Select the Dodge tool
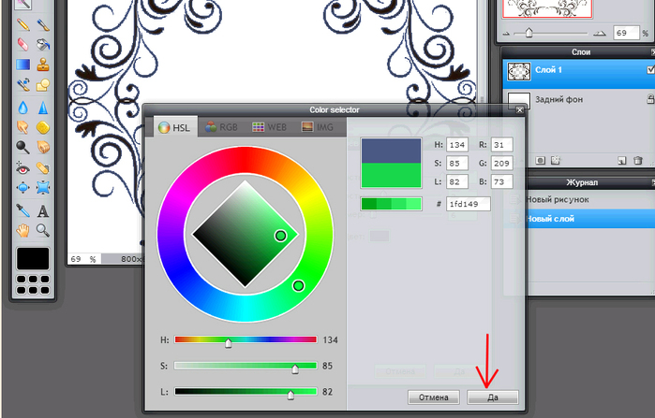 point(23,147)
